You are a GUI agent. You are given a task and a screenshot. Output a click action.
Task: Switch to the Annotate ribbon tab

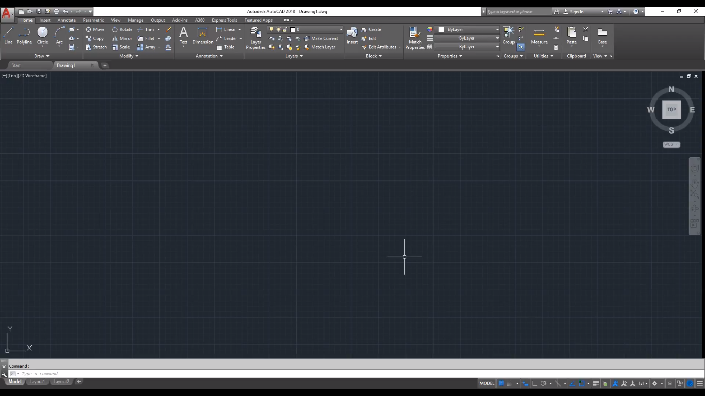[x=66, y=20]
